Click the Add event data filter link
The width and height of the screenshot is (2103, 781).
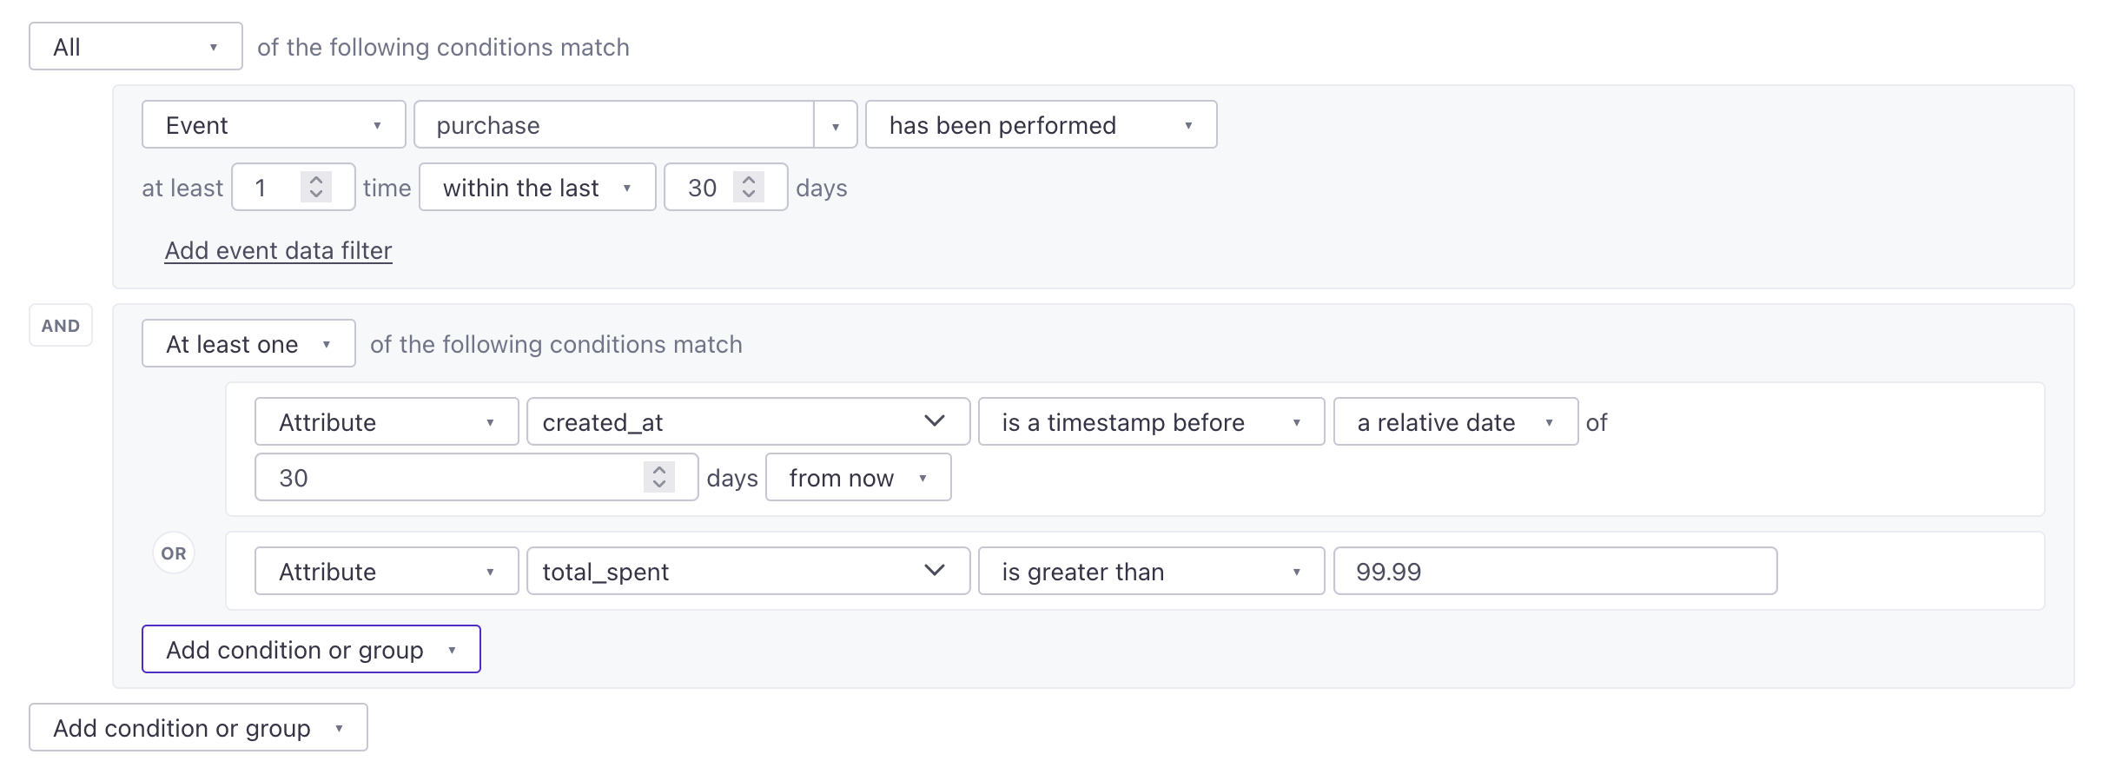click(278, 250)
